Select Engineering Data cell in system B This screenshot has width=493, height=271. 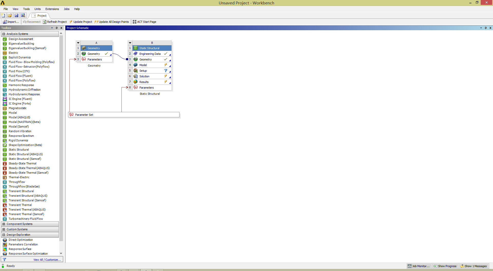152,54
